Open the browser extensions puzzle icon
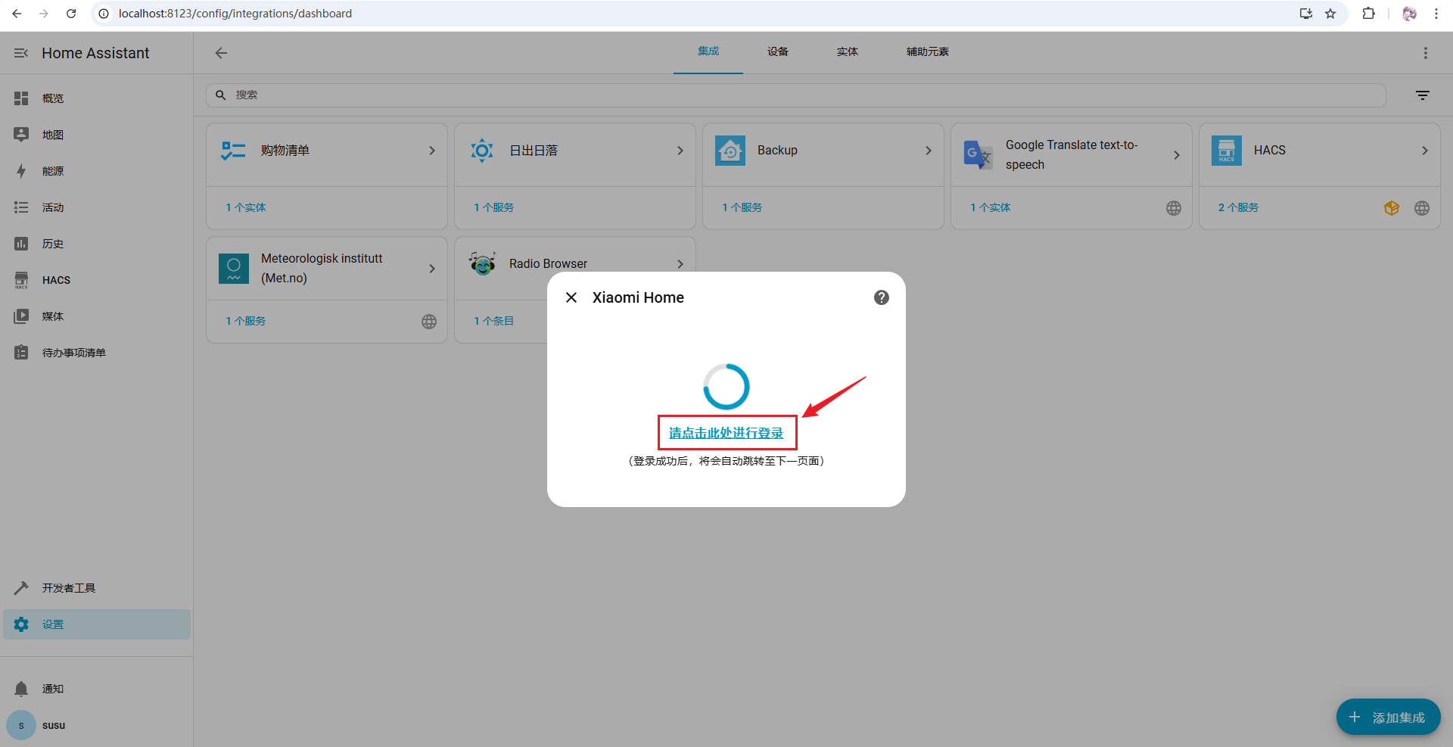This screenshot has width=1453, height=747. click(x=1368, y=14)
